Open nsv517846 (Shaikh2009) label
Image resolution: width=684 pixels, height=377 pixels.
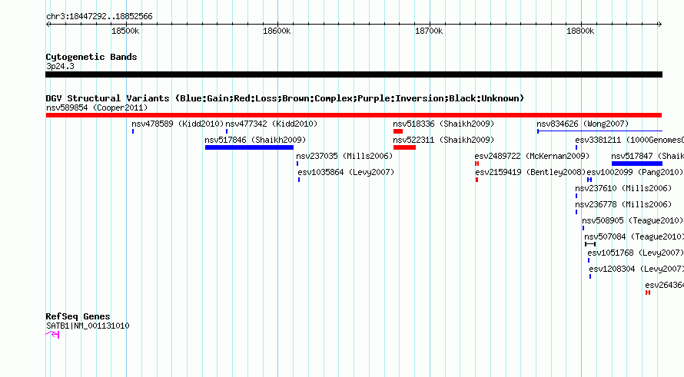coord(255,140)
